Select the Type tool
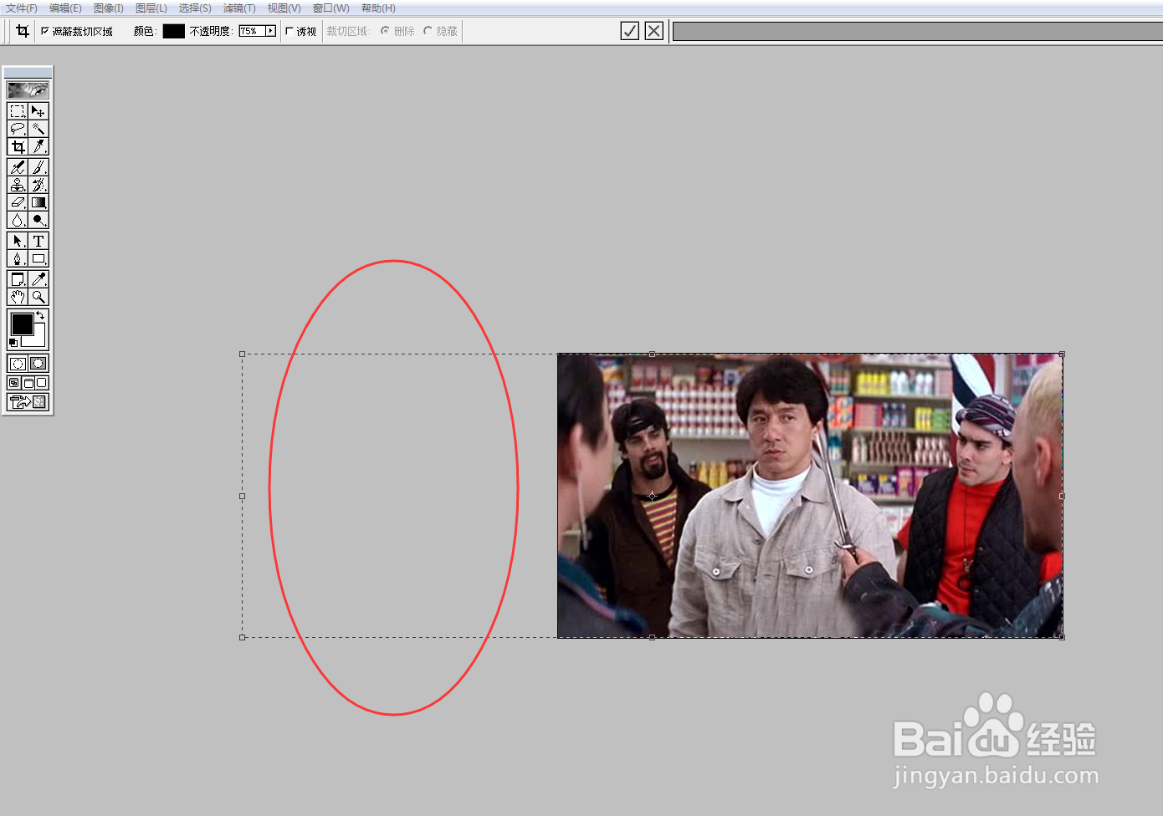The image size is (1163, 816). point(38,241)
